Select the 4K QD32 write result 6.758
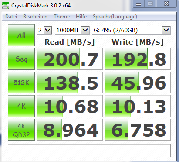 (138, 130)
